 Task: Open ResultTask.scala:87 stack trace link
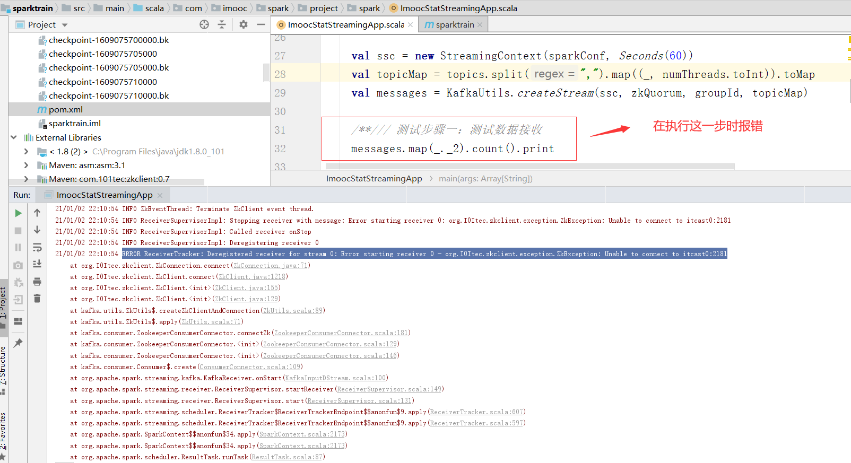pyautogui.click(x=287, y=457)
